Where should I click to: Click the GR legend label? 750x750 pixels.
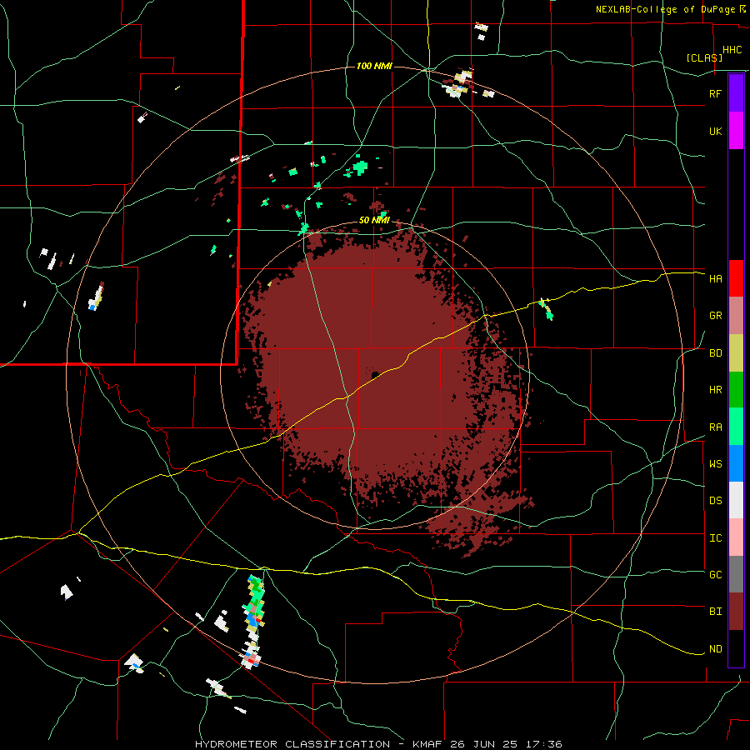click(715, 316)
